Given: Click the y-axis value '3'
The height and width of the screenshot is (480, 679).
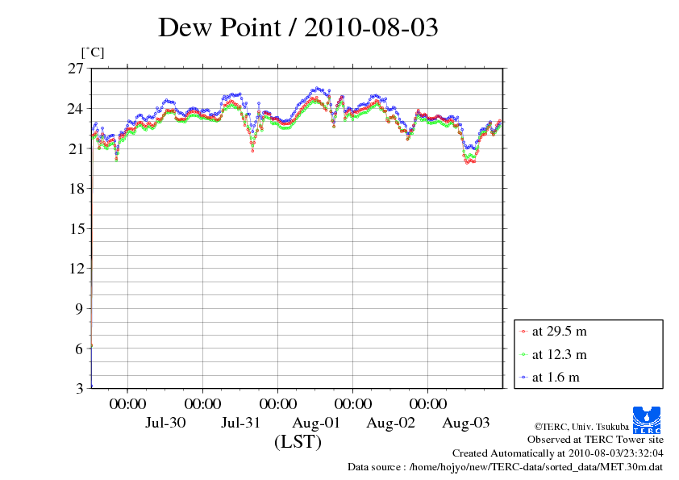Looking at the screenshot, I should click(x=79, y=388).
